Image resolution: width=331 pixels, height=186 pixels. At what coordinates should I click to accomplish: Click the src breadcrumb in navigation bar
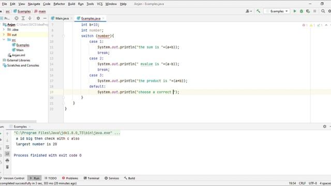(x=8, y=11)
